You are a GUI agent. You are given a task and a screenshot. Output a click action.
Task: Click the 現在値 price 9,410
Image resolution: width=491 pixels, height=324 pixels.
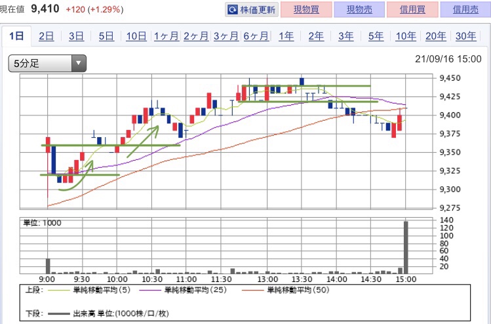pyautogui.click(x=45, y=9)
